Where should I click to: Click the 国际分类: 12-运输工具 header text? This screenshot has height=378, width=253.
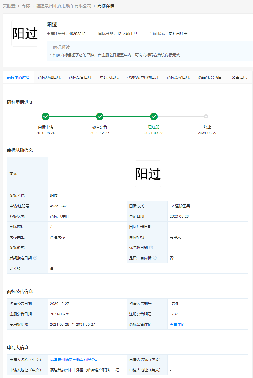click(118, 34)
